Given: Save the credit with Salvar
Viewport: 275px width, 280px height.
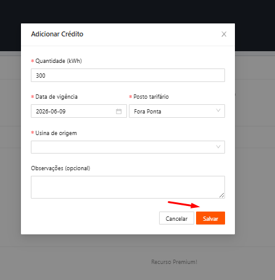Looking at the screenshot, I should point(210,218).
